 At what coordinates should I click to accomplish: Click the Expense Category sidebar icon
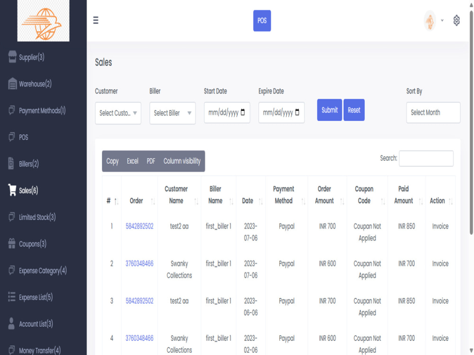(11, 270)
